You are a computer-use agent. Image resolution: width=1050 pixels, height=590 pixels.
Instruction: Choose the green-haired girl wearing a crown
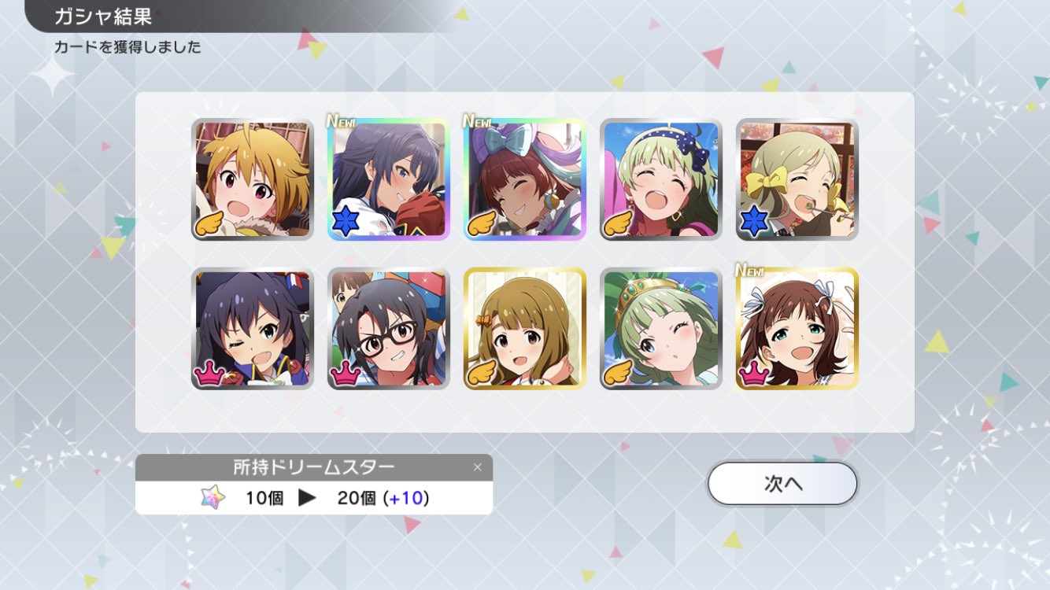point(661,328)
